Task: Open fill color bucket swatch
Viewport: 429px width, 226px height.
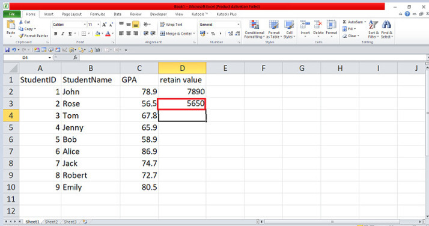Action: point(97,34)
